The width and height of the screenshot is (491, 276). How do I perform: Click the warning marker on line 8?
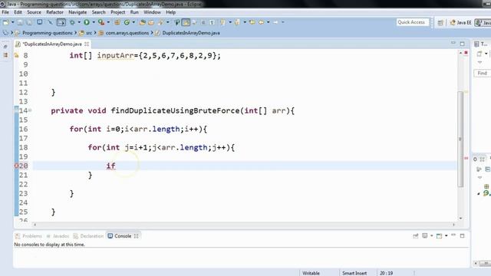16,56
